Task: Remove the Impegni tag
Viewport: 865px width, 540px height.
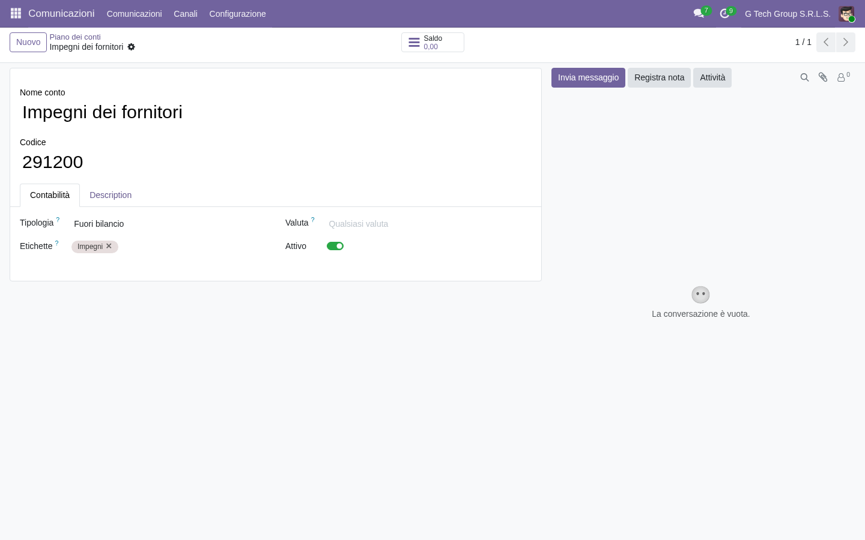Action: (109, 246)
